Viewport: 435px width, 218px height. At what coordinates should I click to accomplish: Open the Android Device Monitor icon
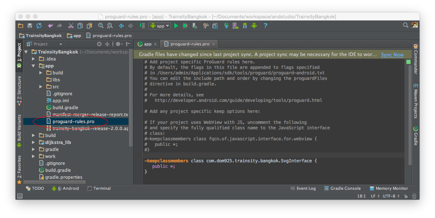pyautogui.click(x=254, y=26)
